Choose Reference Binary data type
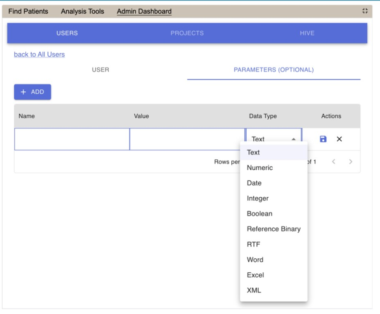 coord(274,229)
